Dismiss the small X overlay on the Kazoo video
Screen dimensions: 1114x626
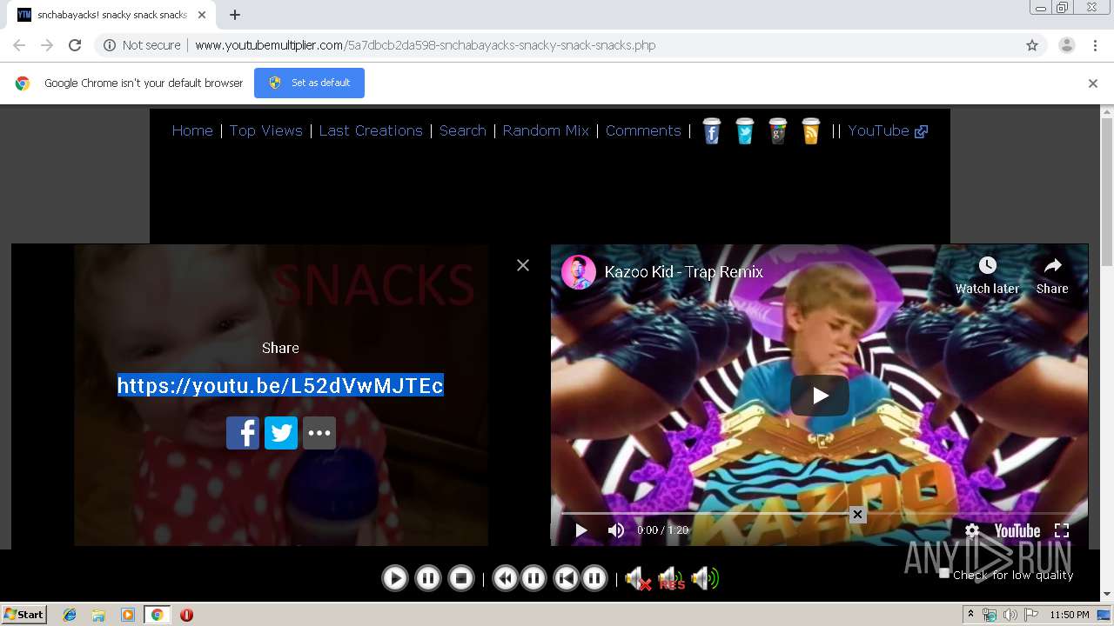click(857, 515)
